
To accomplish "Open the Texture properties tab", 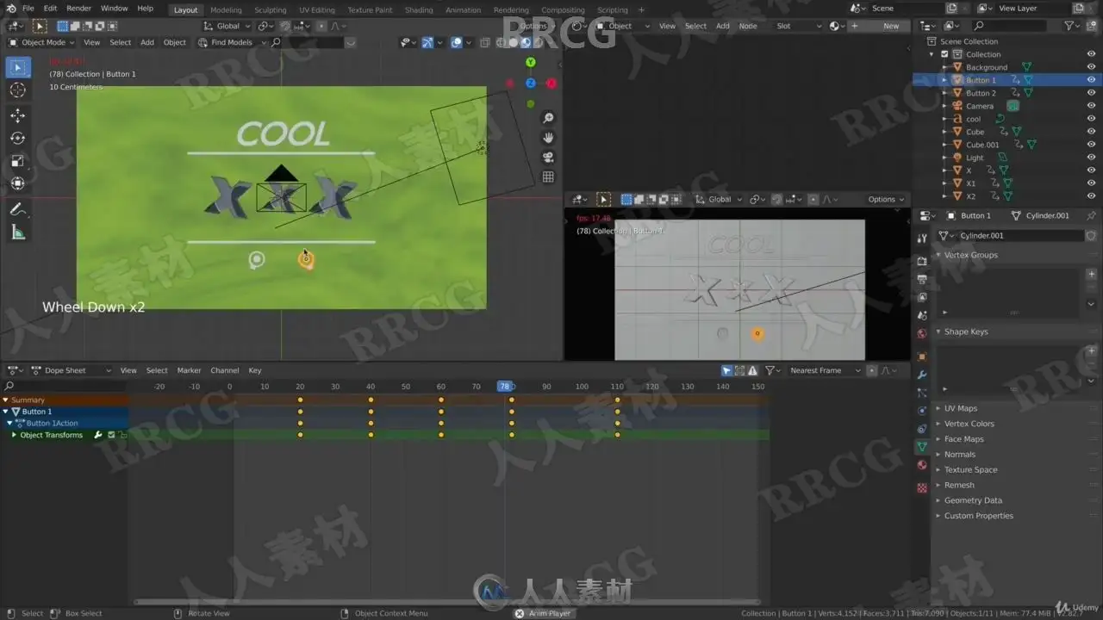I will [922, 487].
